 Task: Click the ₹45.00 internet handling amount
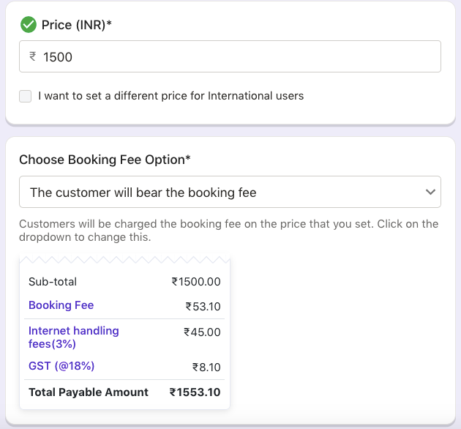202,332
